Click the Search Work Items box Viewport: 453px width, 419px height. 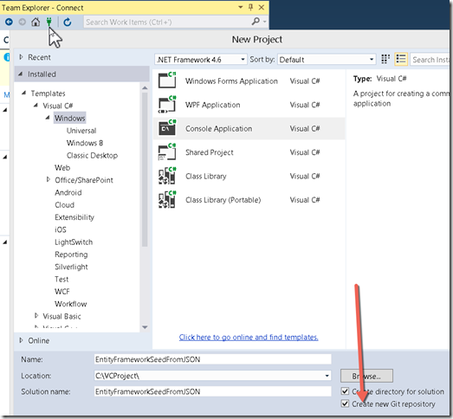tap(167, 22)
